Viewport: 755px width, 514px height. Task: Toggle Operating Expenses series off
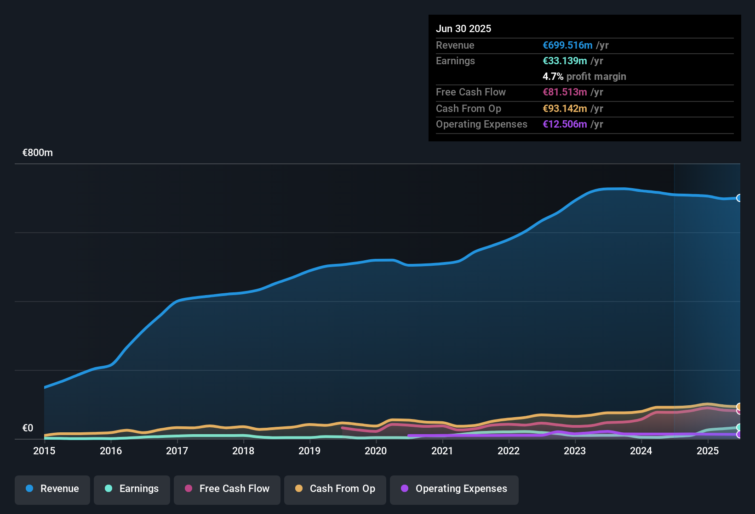coord(454,490)
